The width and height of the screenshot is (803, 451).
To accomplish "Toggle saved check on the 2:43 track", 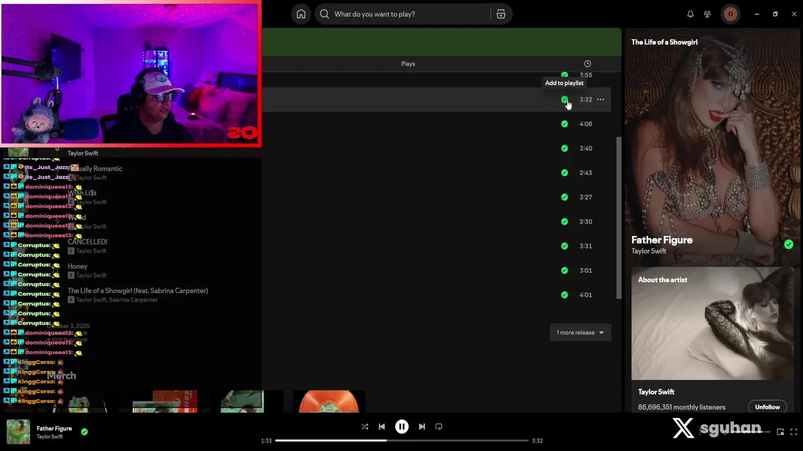I will tap(565, 173).
